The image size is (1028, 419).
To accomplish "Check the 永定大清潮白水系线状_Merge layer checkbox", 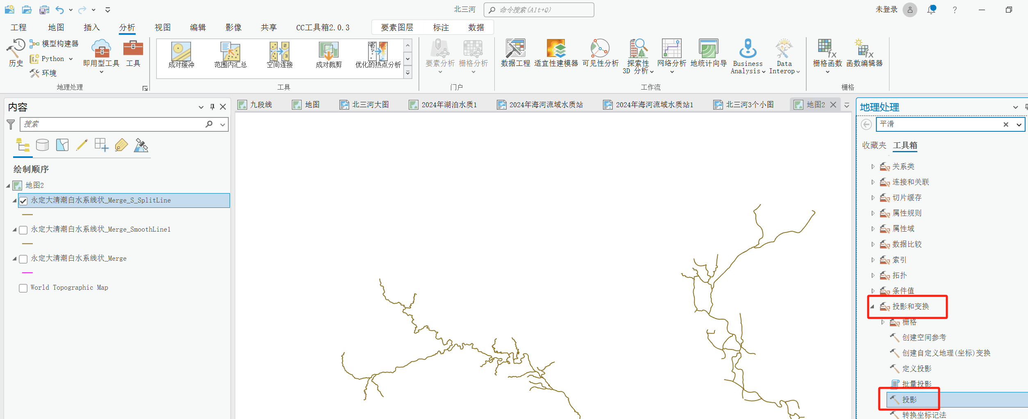I will click(x=23, y=259).
